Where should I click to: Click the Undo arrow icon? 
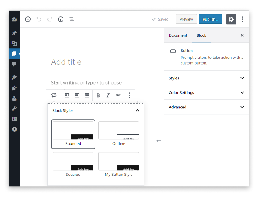(39, 19)
